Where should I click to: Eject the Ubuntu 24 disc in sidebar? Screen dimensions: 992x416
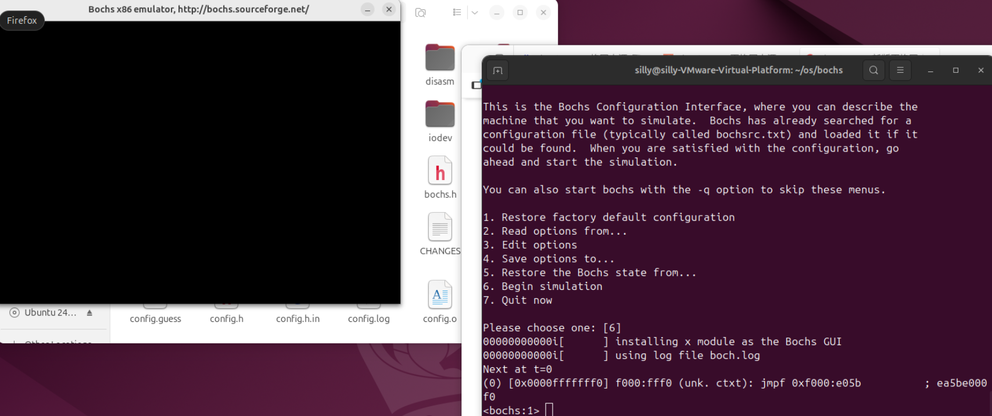point(89,313)
